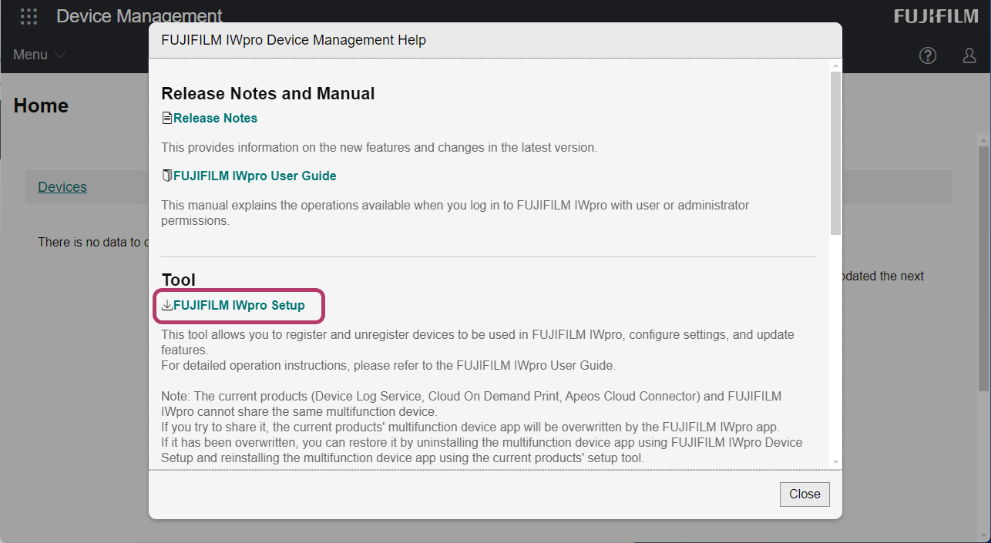Download FUJIFILM IWpro Setup tool

(x=239, y=306)
